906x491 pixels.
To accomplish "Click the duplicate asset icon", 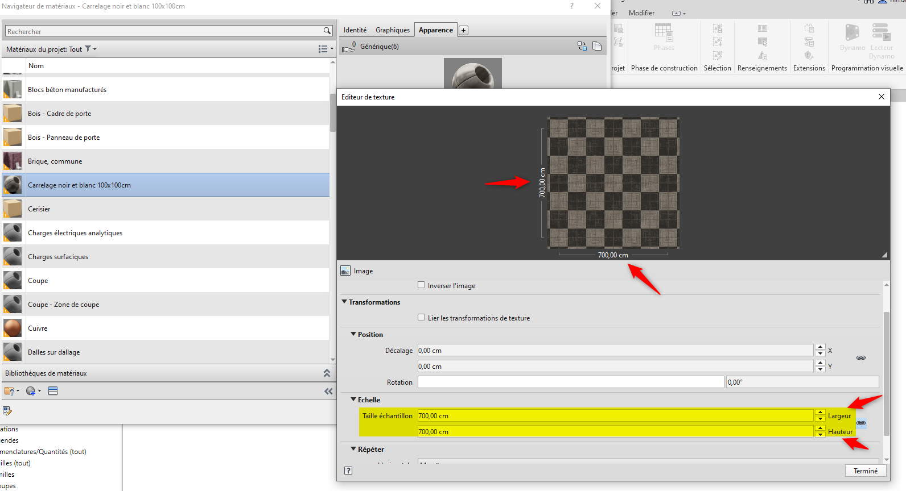I will (597, 46).
